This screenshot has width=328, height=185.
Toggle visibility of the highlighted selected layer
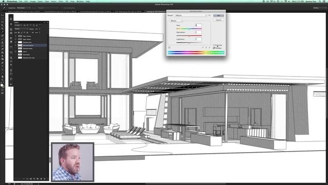15,45
